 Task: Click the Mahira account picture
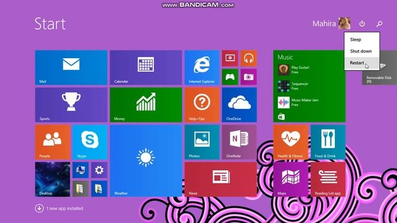tap(345, 24)
